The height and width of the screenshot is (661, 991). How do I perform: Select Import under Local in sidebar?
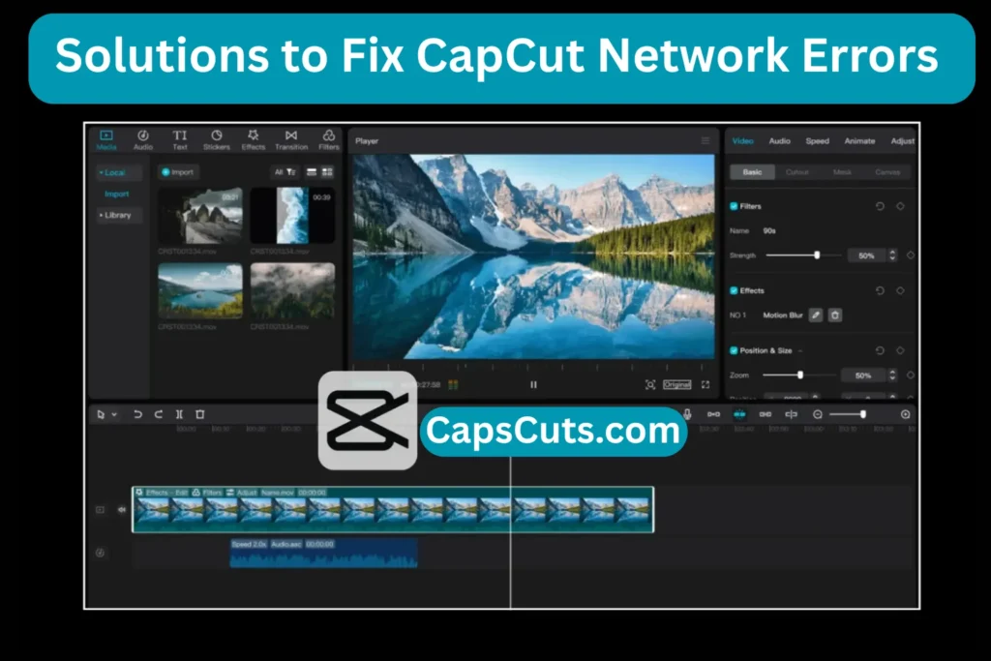click(116, 194)
